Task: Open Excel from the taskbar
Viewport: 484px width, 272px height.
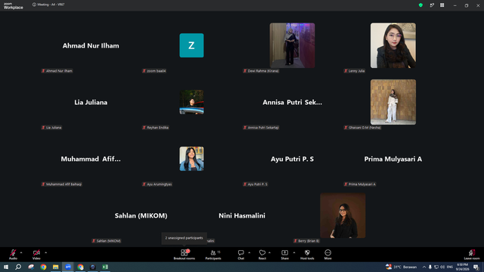Action: pos(105,267)
